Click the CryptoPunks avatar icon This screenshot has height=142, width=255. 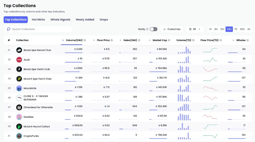pos(19,136)
